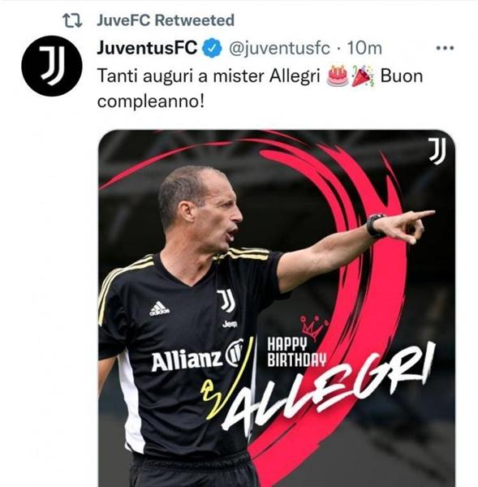Open the JuveFC Retweeted link
Screen dimensions: 478x487
tap(166, 20)
